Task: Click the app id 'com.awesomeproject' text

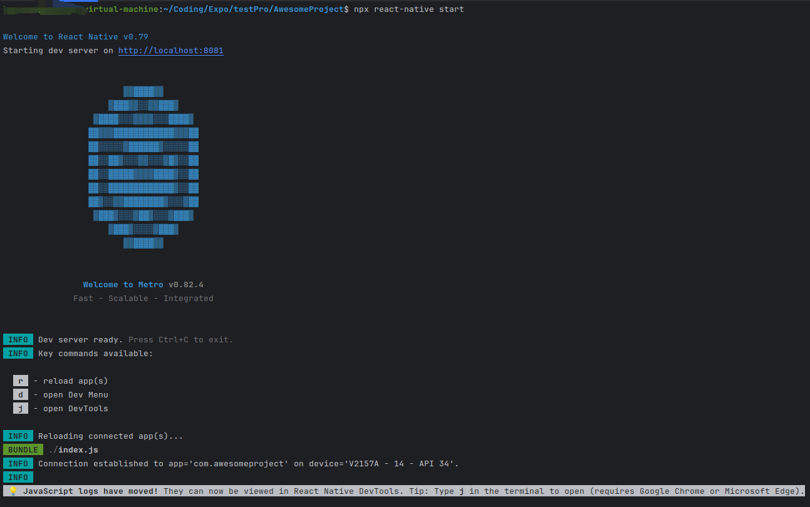Action: click(x=232, y=463)
